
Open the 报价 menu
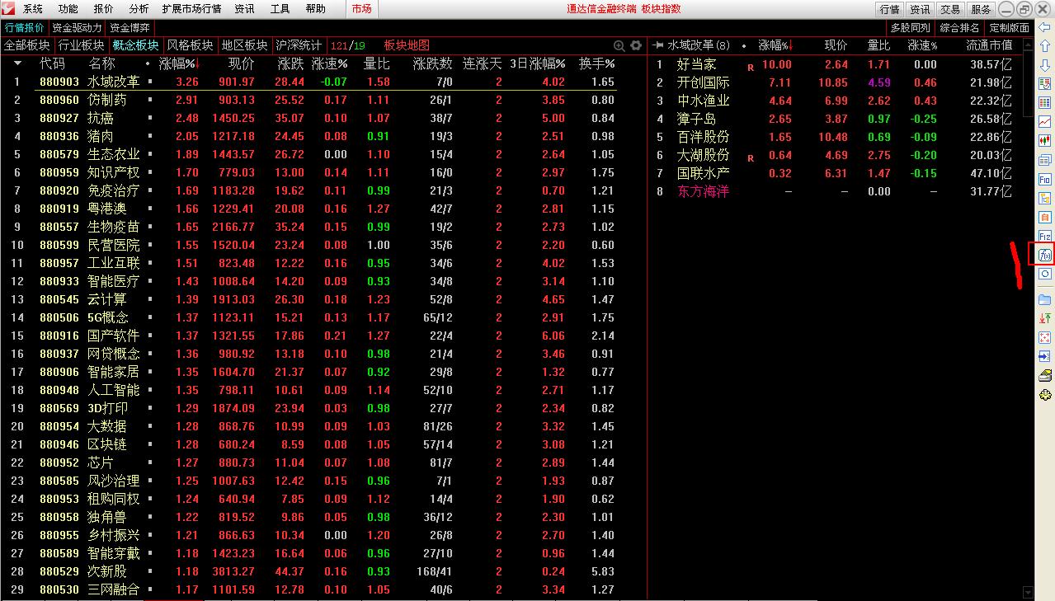[x=104, y=9]
